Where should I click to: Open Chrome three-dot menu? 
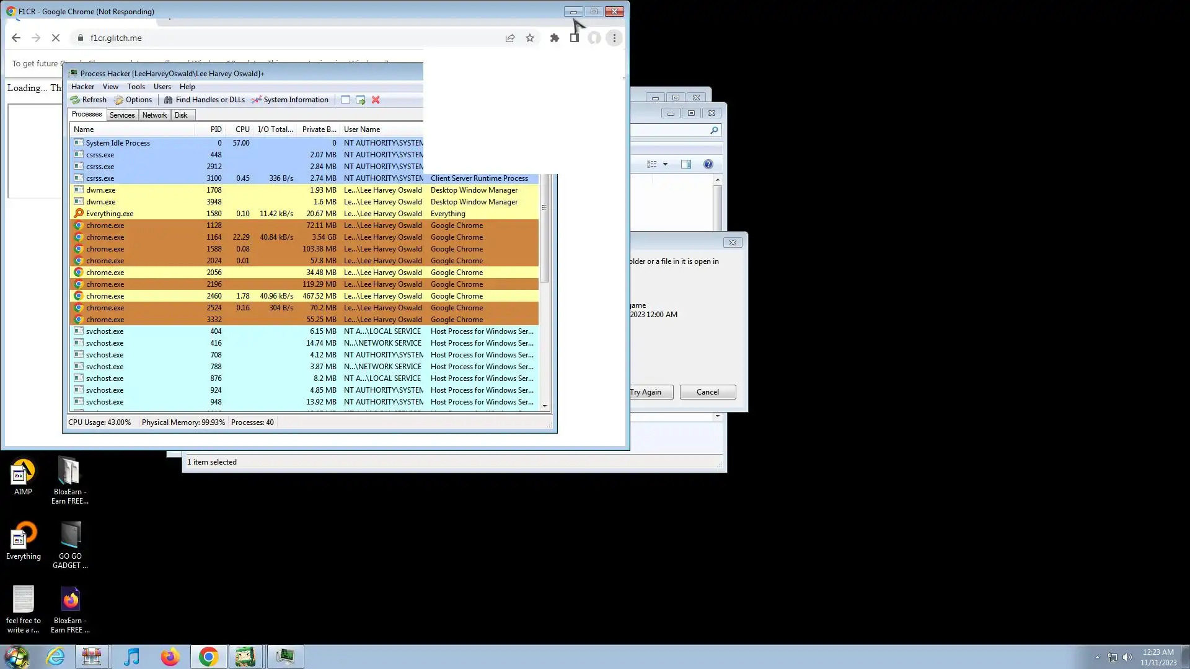[x=614, y=38]
